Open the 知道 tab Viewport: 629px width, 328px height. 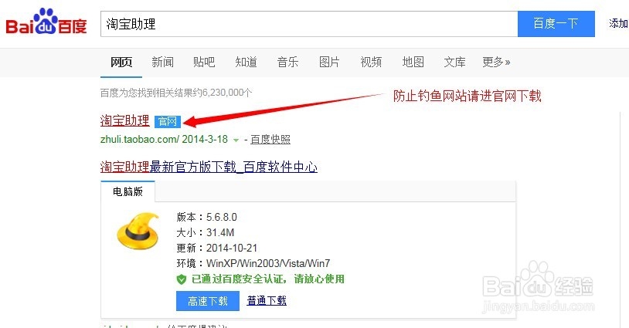tap(246, 62)
